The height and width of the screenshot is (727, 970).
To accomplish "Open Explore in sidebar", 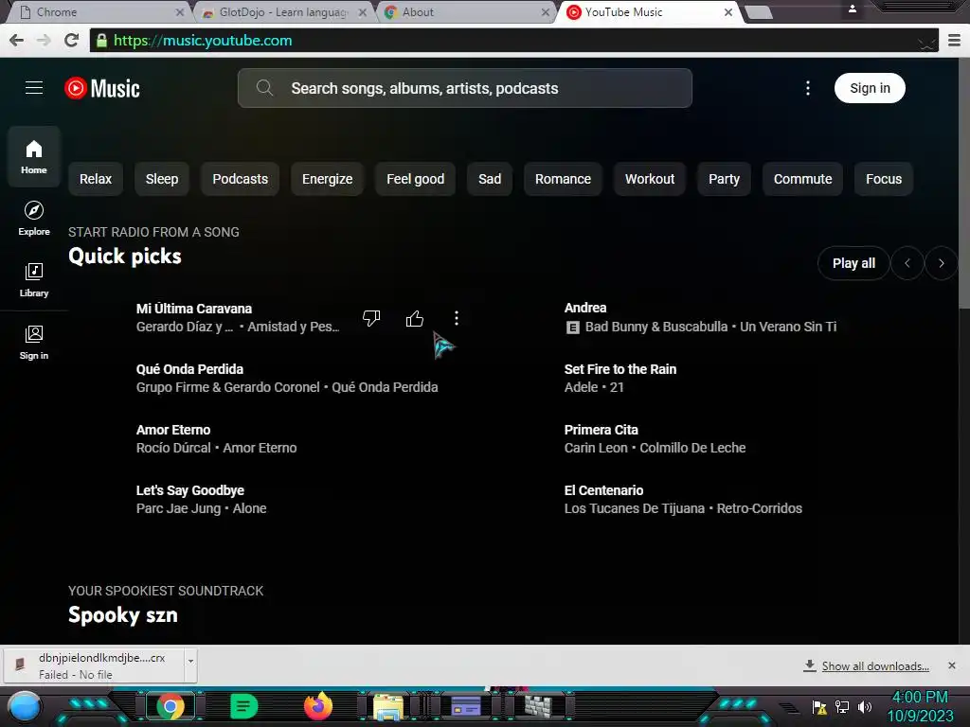I will 34,219.
